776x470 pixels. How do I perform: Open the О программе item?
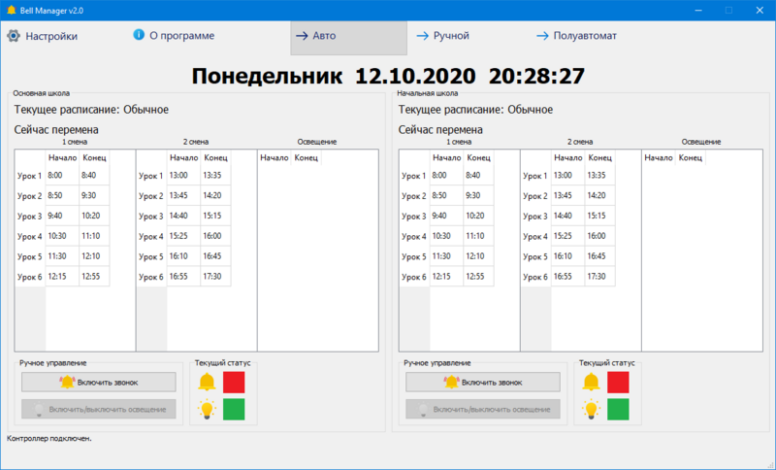click(x=175, y=36)
